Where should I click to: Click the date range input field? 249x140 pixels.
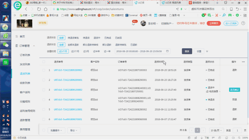point(142,51)
